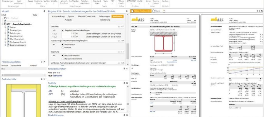Open the Stammdaten dropdown
264x117 pixels.
coord(156,2)
